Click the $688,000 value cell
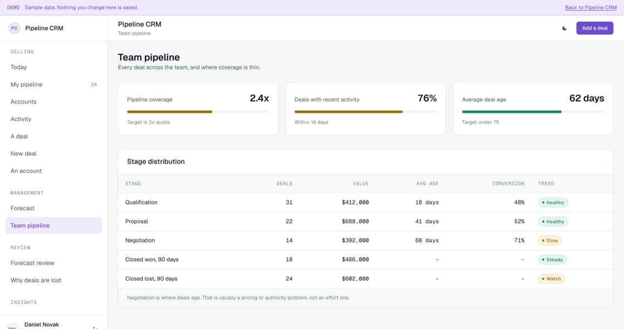This screenshot has width=624, height=329. [355, 222]
